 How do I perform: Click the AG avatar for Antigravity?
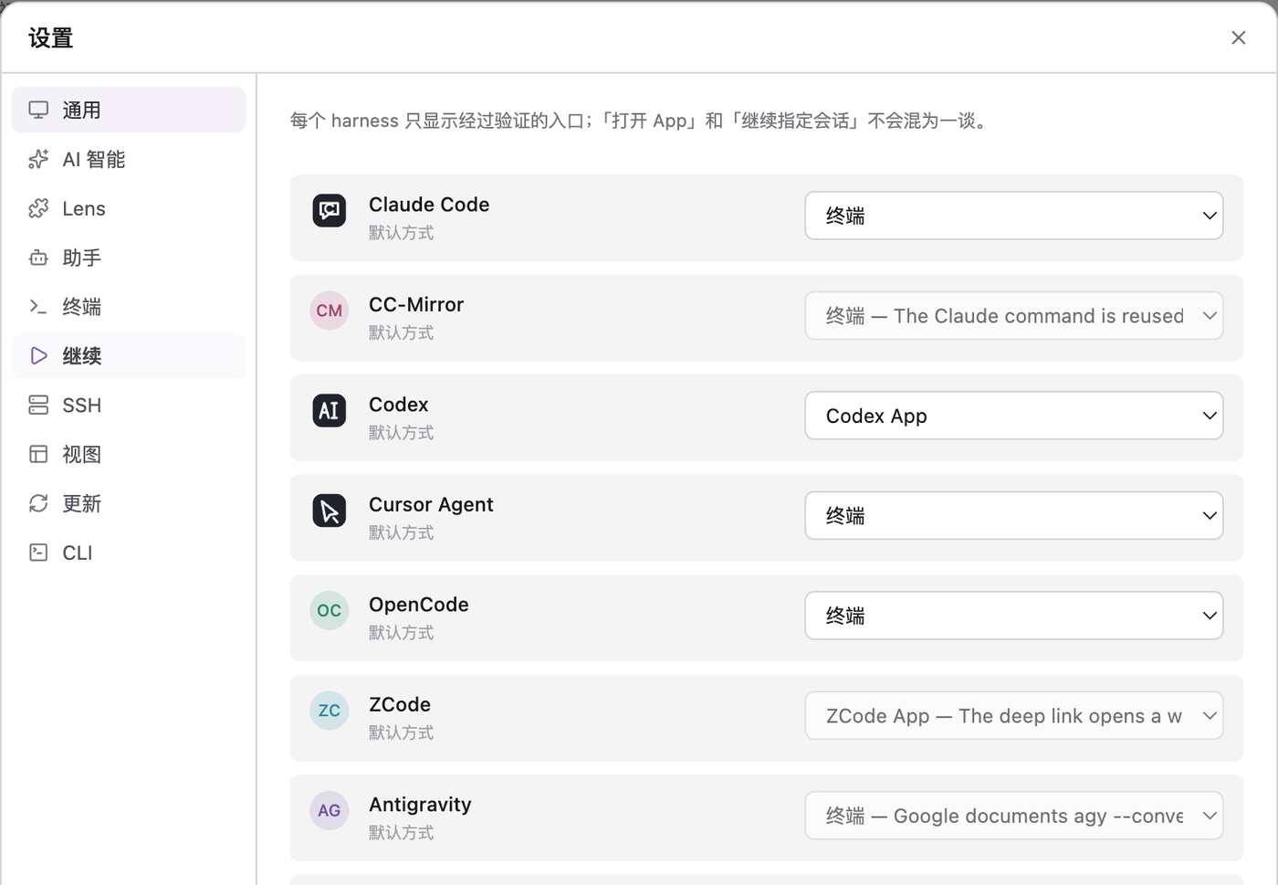[330, 810]
